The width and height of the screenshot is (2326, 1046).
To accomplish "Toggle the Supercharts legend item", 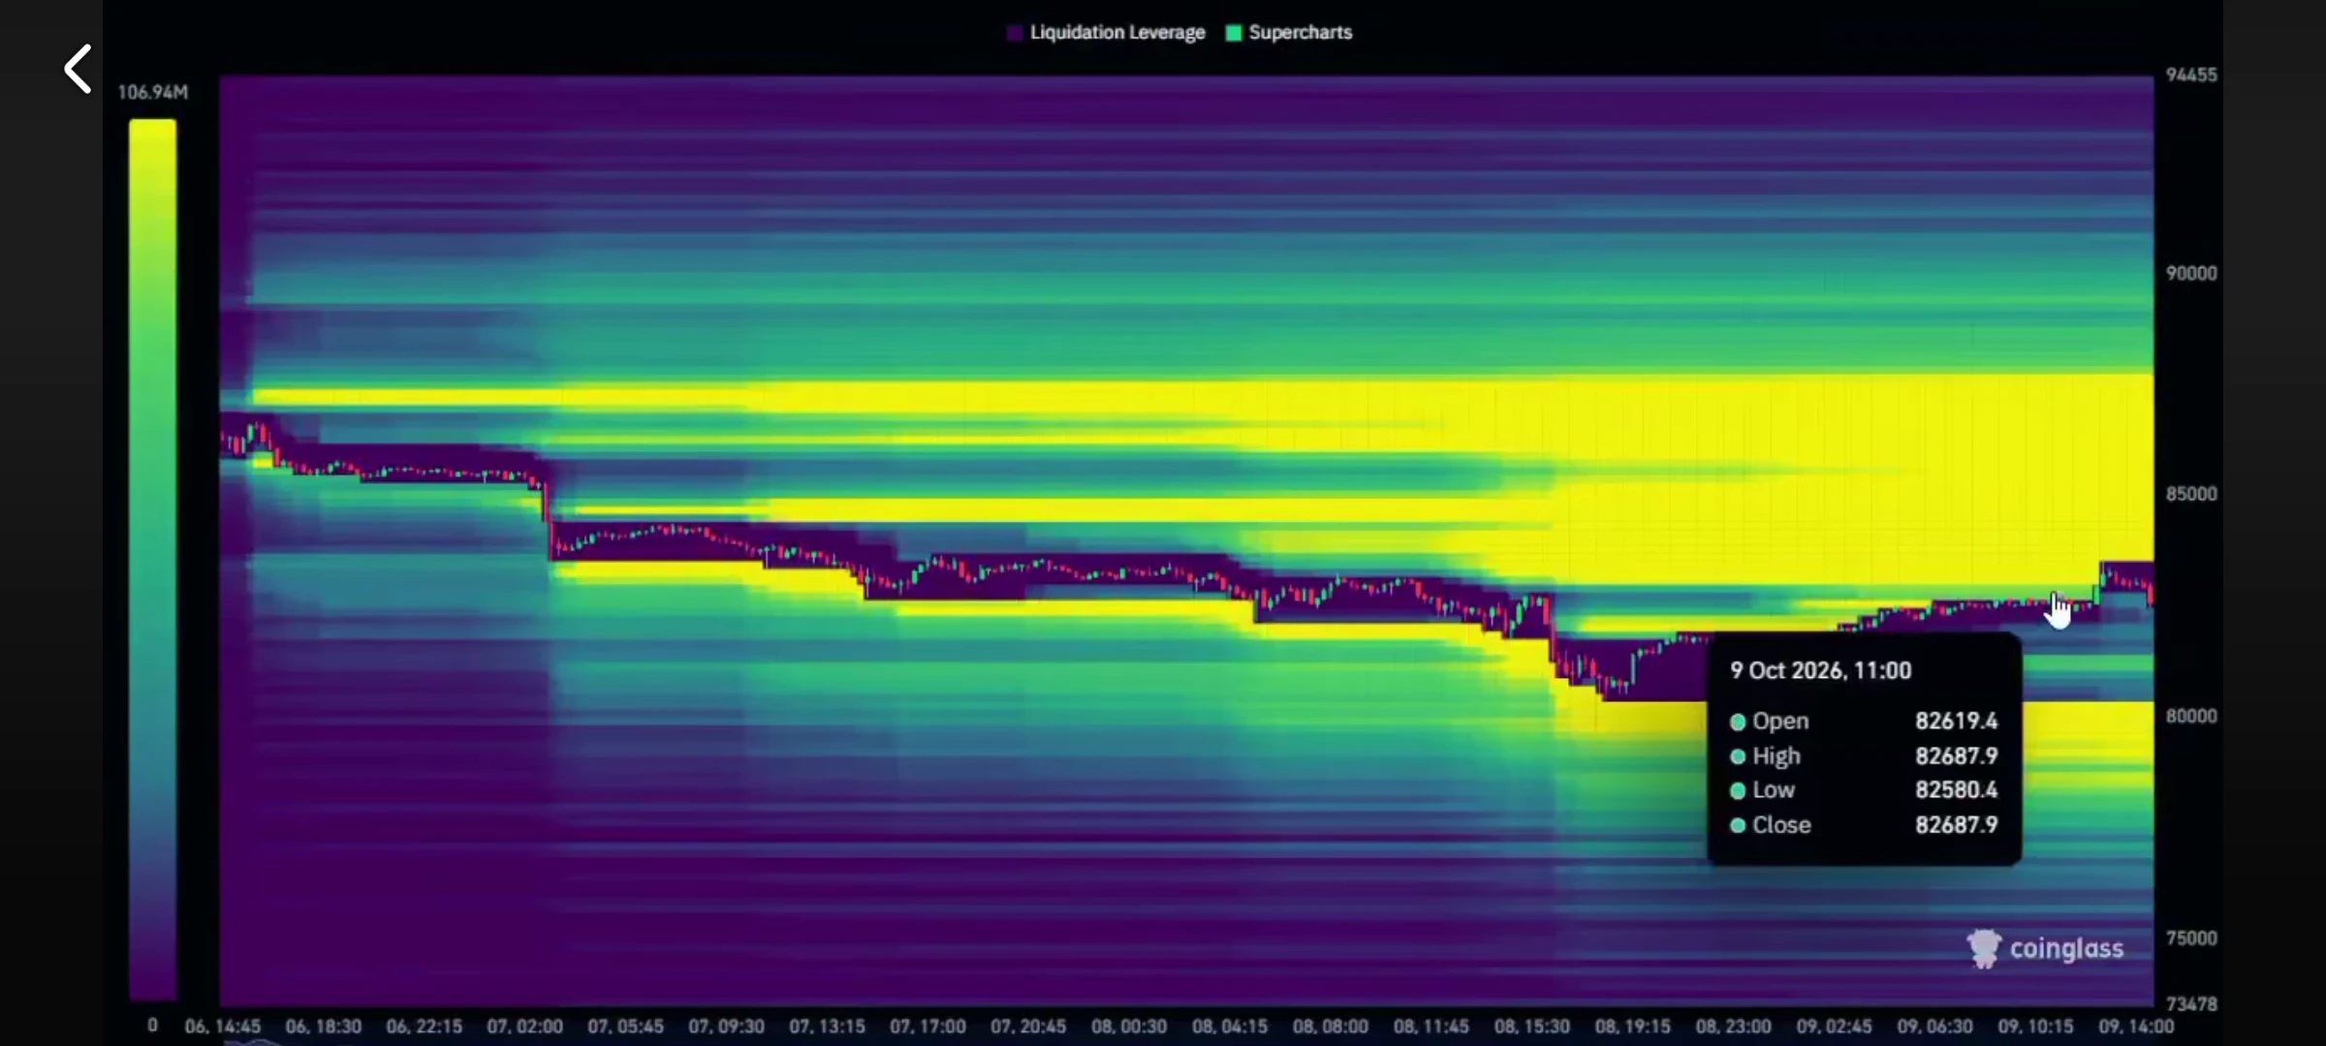I will (1290, 32).
